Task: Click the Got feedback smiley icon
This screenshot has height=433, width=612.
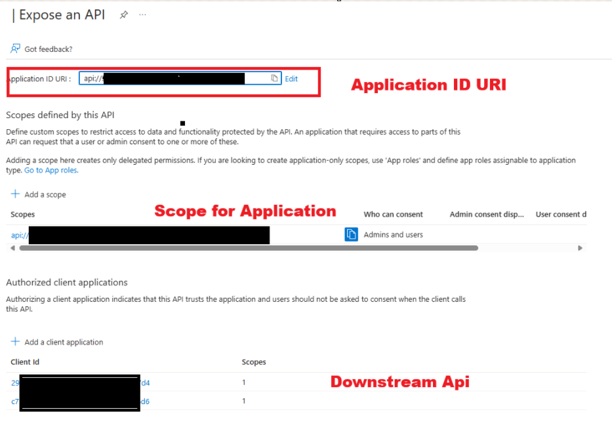Action: click(x=14, y=49)
